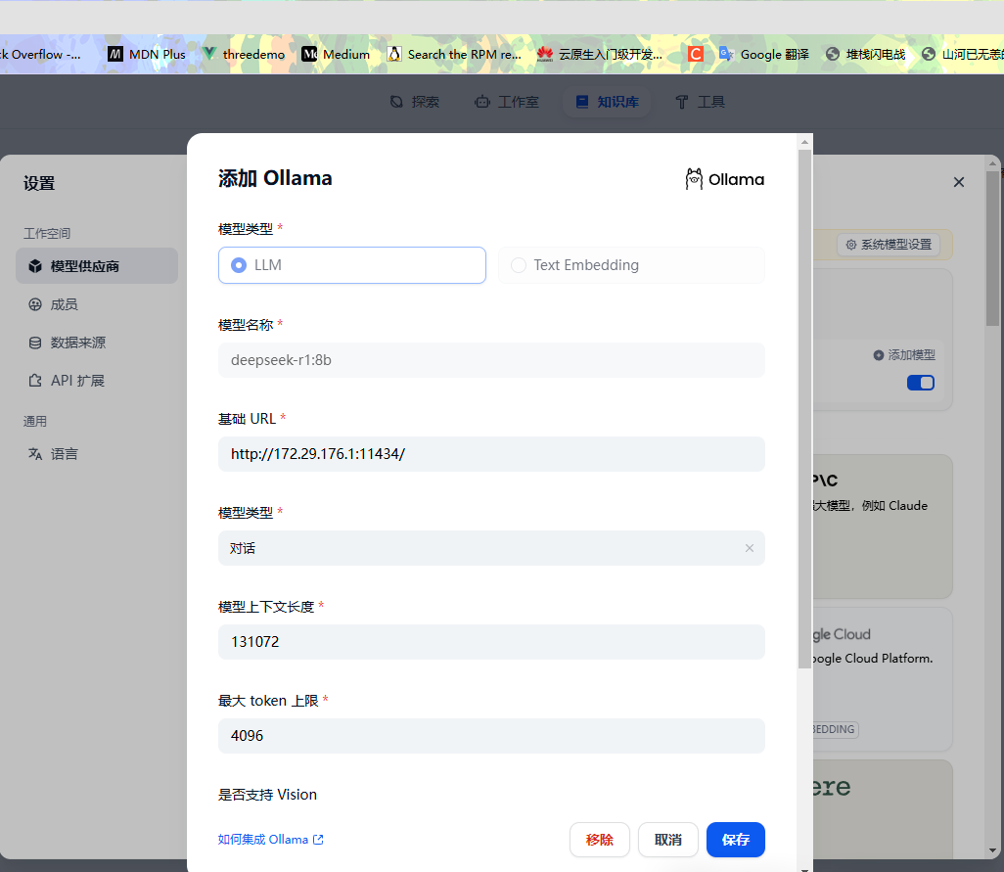
Task: Click the context length field 131072
Action: pos(491,641)
